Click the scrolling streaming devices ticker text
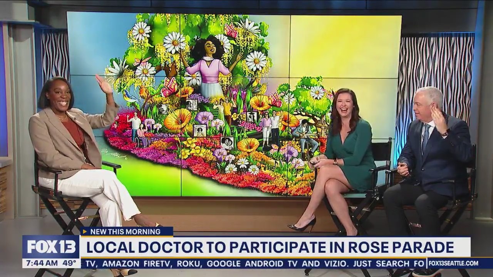The width and height of the screenshot is (493, 277). (x=254, y=264)
